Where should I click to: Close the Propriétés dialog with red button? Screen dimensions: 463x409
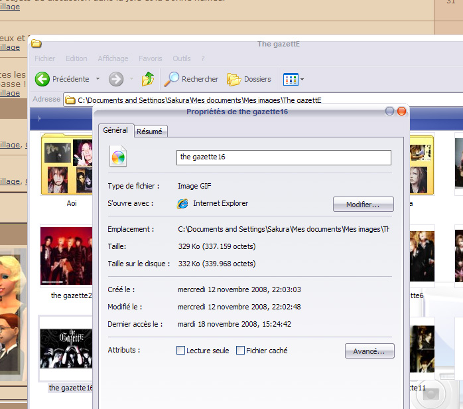(x=401, y=112)
